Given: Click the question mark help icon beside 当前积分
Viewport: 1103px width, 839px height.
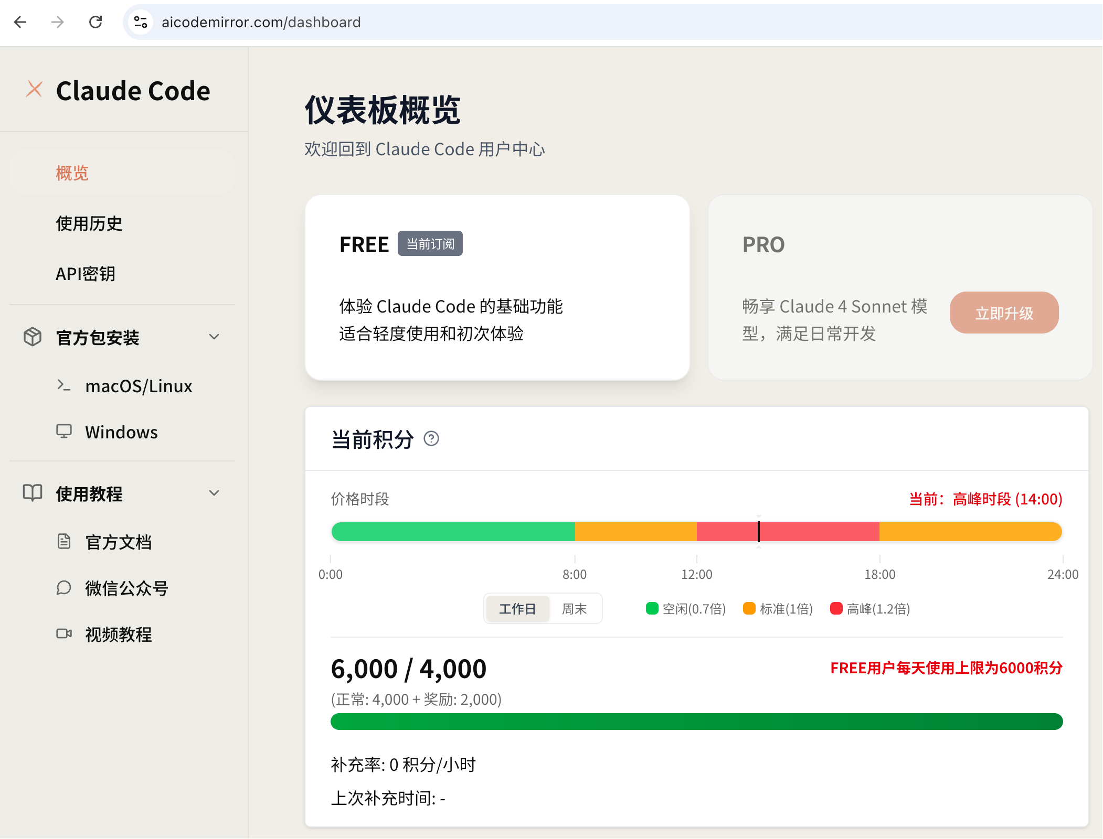Looking at the screenshot, I should (x=431, y=438).
